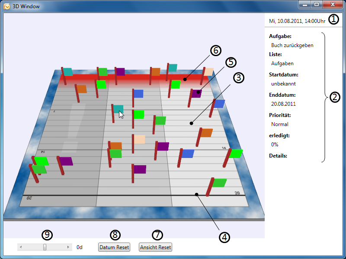Maximize the 3D Window

(x=317, y=4)
